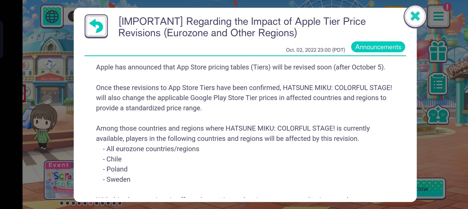This screenshot has width=468, height=209.
Task: Click the '- Poland' list entry
Action: click(x=115, y=169)
